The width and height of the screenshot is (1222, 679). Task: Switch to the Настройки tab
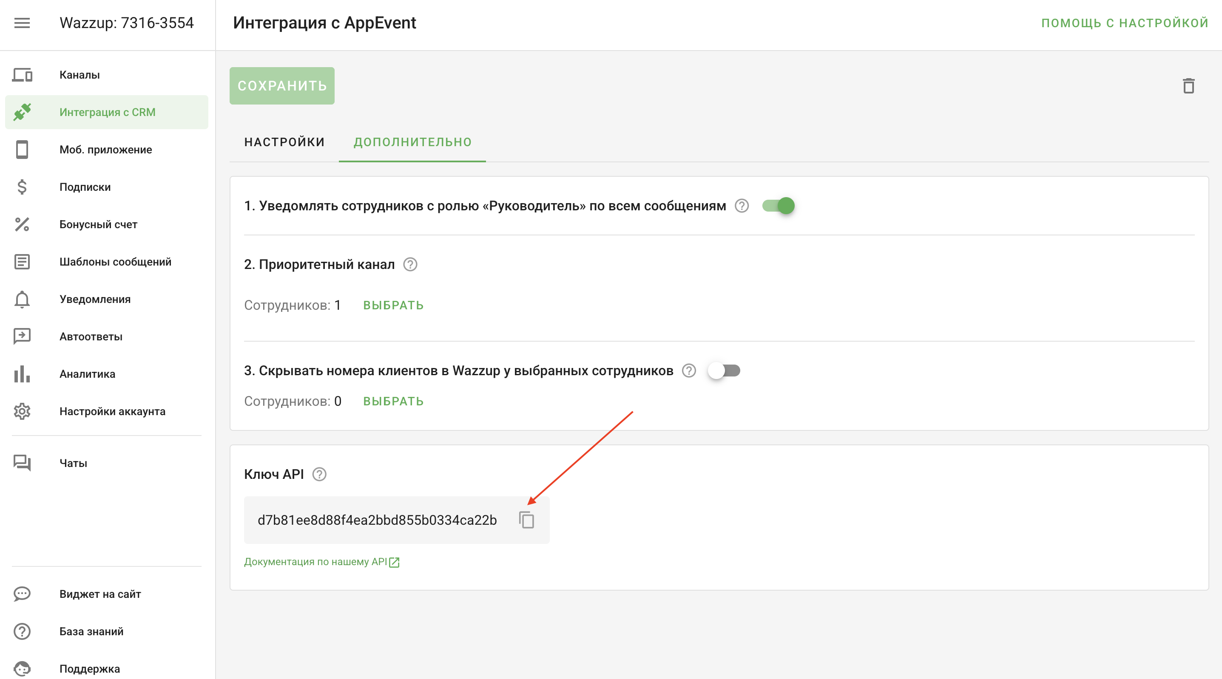(x=284, y=142)
